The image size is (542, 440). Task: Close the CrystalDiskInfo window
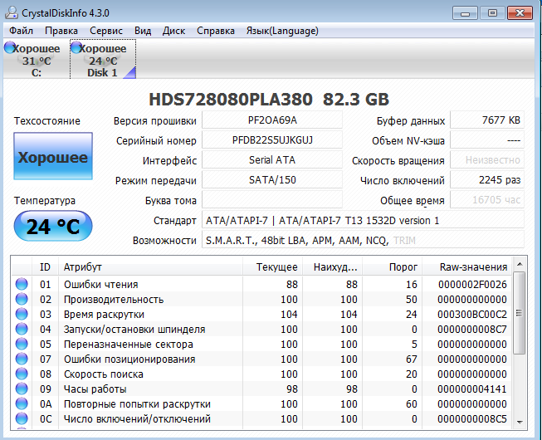(520, 13)
